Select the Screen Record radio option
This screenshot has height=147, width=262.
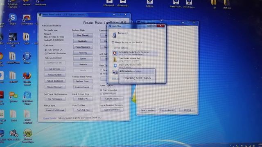pos(101,94)
